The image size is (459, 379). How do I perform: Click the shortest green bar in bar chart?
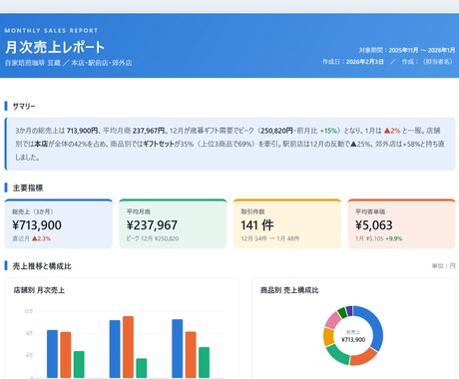click(142, 368)
